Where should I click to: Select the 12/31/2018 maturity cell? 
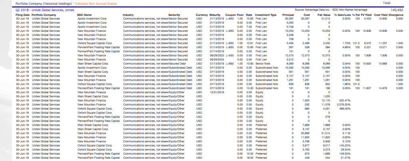pyautogui.click(x=217, y=92)
